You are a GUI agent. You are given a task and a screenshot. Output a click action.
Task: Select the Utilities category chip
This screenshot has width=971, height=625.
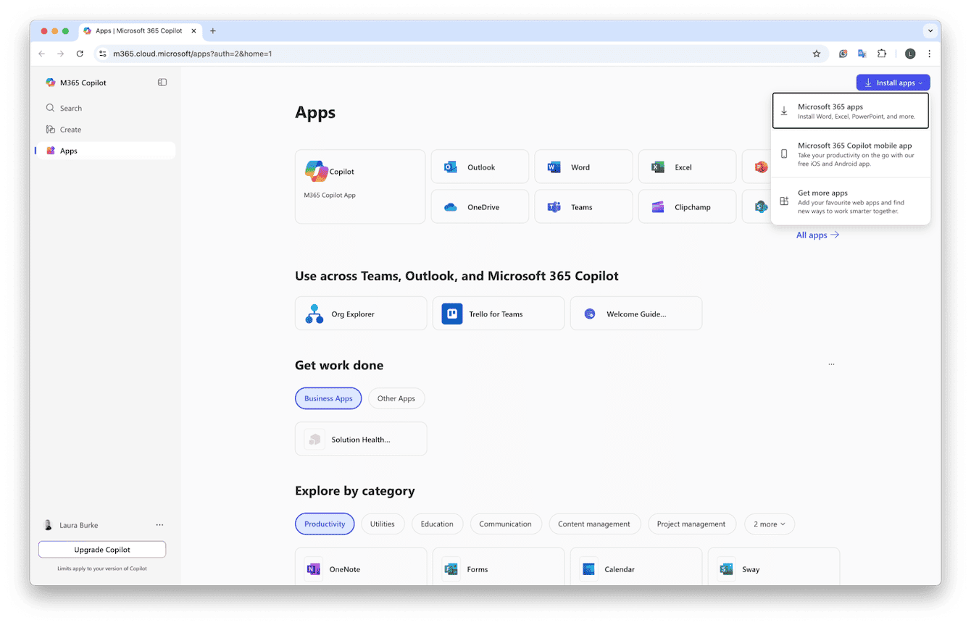(383, 524)
